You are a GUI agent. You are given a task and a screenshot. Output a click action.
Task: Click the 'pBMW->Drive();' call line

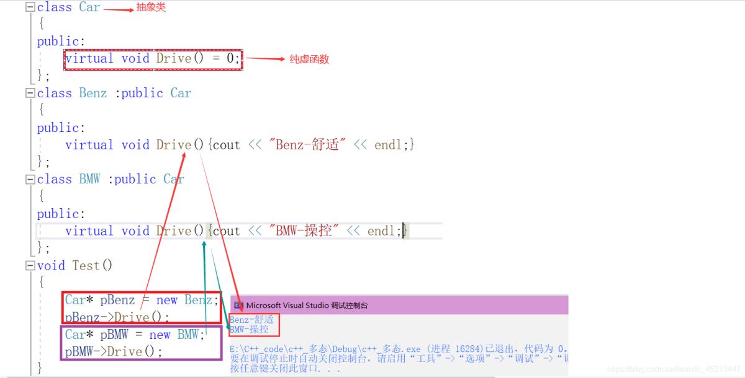pos(114,351)
